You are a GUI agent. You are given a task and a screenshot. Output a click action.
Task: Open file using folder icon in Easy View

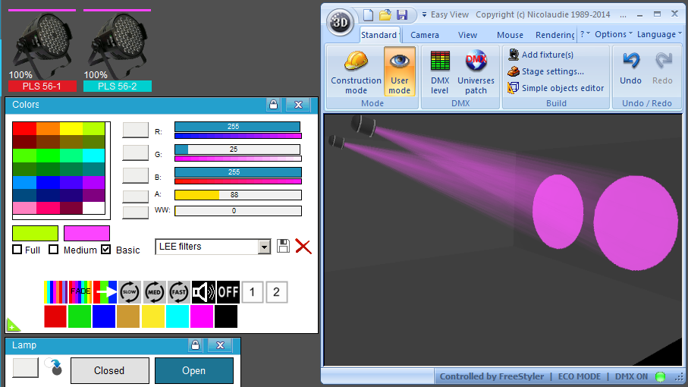click(385, 15)
